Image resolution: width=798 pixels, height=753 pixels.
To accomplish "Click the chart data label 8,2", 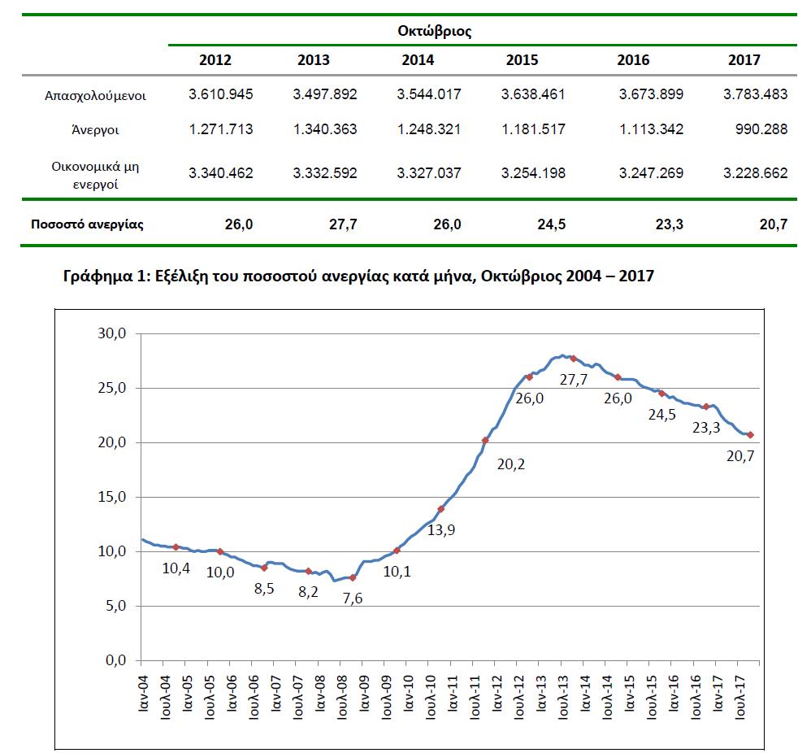I will pyautogui.click(x=309, y=592).
